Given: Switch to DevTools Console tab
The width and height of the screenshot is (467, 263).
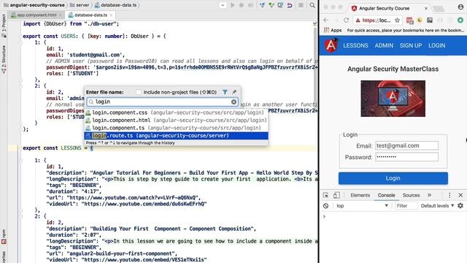Looking at the screenshot, I should [x=386, y=195].
